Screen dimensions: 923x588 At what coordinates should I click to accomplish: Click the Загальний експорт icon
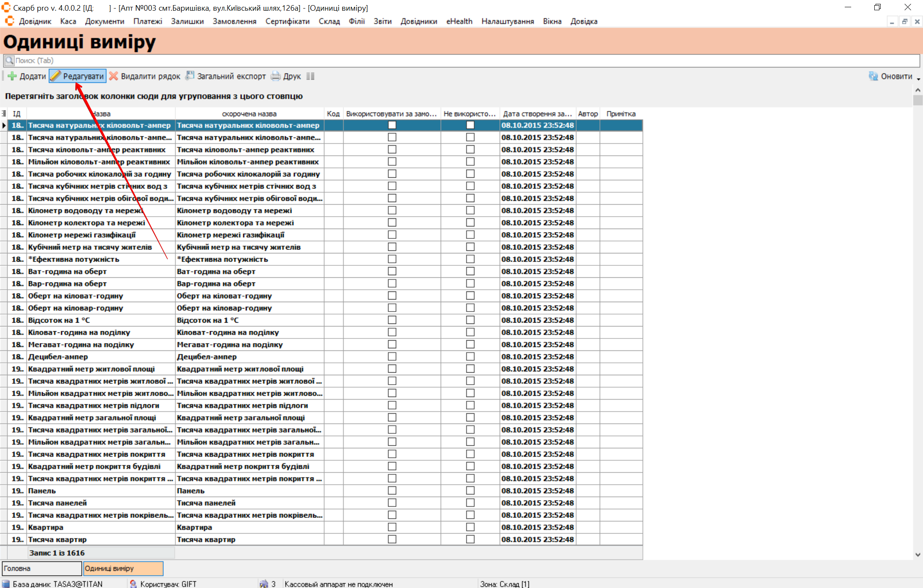click(189, 76)
